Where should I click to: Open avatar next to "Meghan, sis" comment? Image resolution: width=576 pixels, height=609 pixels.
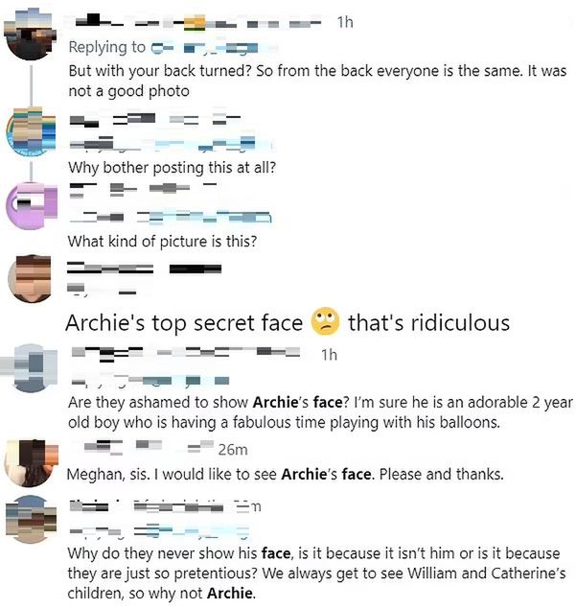coord(31,462)
